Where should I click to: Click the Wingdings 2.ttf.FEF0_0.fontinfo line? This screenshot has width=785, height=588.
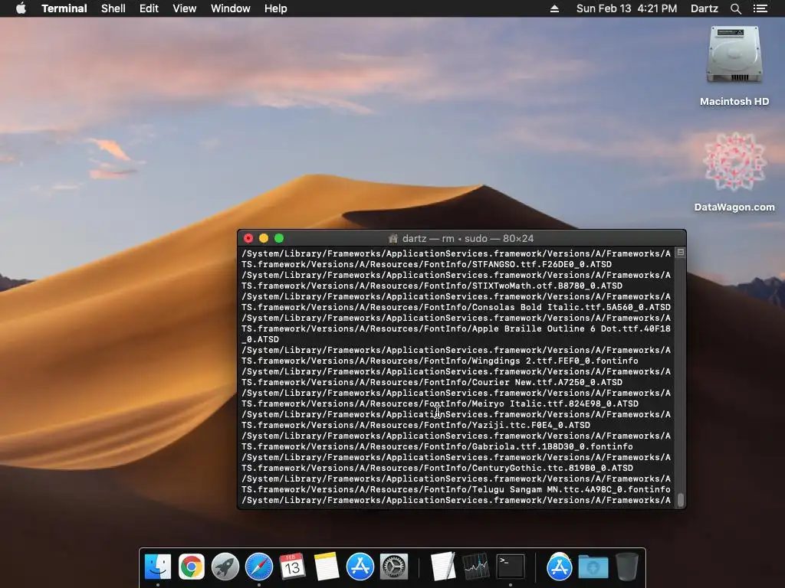(439, 361)
